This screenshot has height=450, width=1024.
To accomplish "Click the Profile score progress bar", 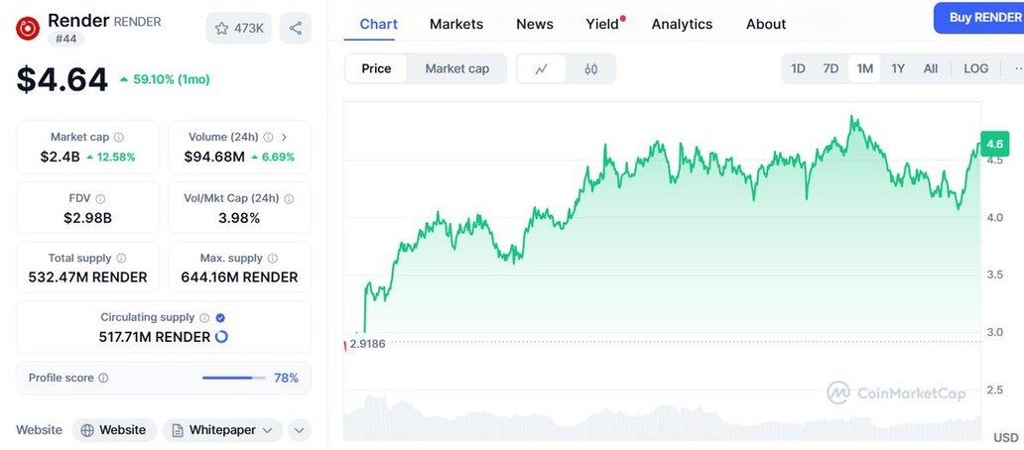I will pyautogui.click(x=234, y=378).
